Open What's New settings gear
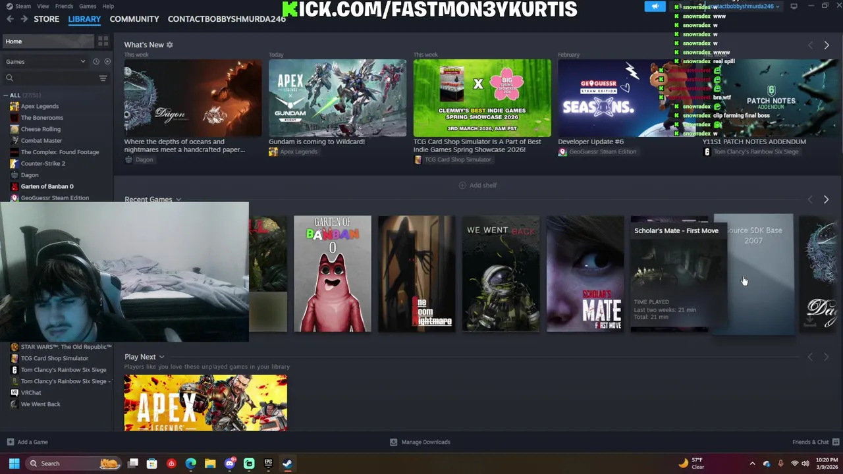This screenshot has height=474, width=843. (x=169, y=45)
